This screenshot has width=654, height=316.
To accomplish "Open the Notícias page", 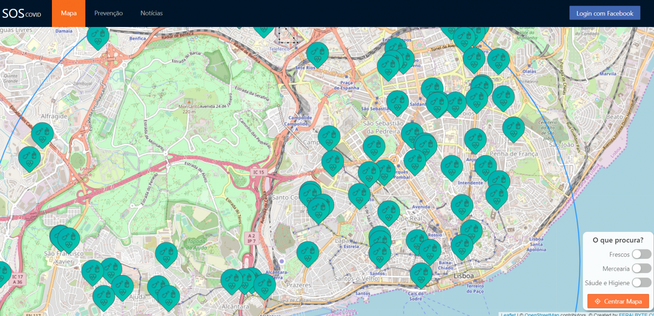I will (x=152, y=13).
